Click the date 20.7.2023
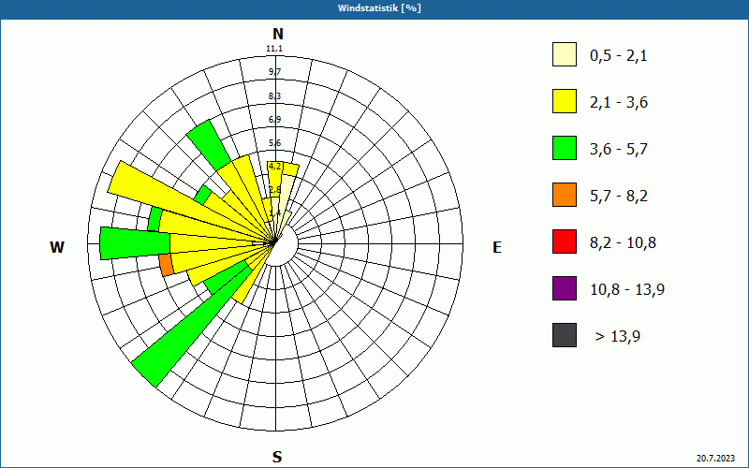 click(715, 458)
